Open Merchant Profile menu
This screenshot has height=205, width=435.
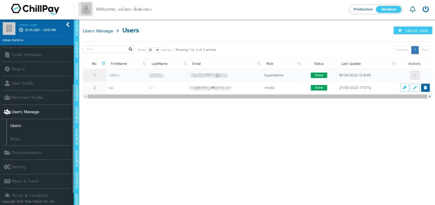tap(37, 98)
